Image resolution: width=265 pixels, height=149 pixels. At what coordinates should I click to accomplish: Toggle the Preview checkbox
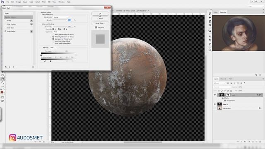[96, 27]
